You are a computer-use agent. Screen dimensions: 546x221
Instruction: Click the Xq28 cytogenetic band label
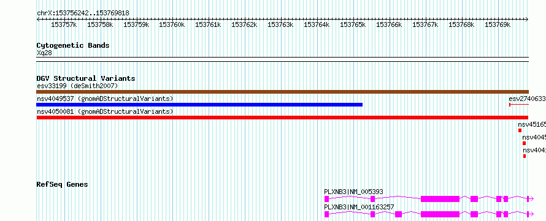tap(45, 53)
